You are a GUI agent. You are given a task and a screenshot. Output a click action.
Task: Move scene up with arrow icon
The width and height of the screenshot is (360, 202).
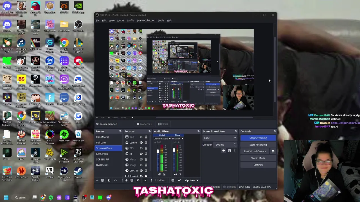[x=115, y=180]
